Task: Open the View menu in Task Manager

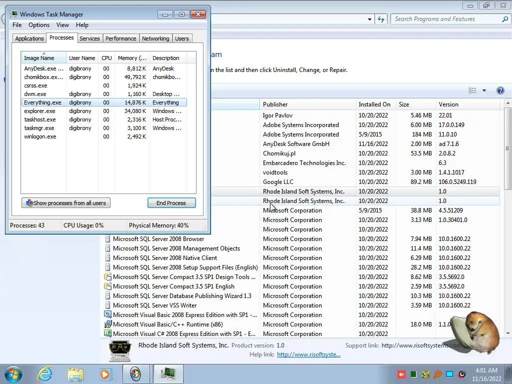Action: click(x=62, y=25)
